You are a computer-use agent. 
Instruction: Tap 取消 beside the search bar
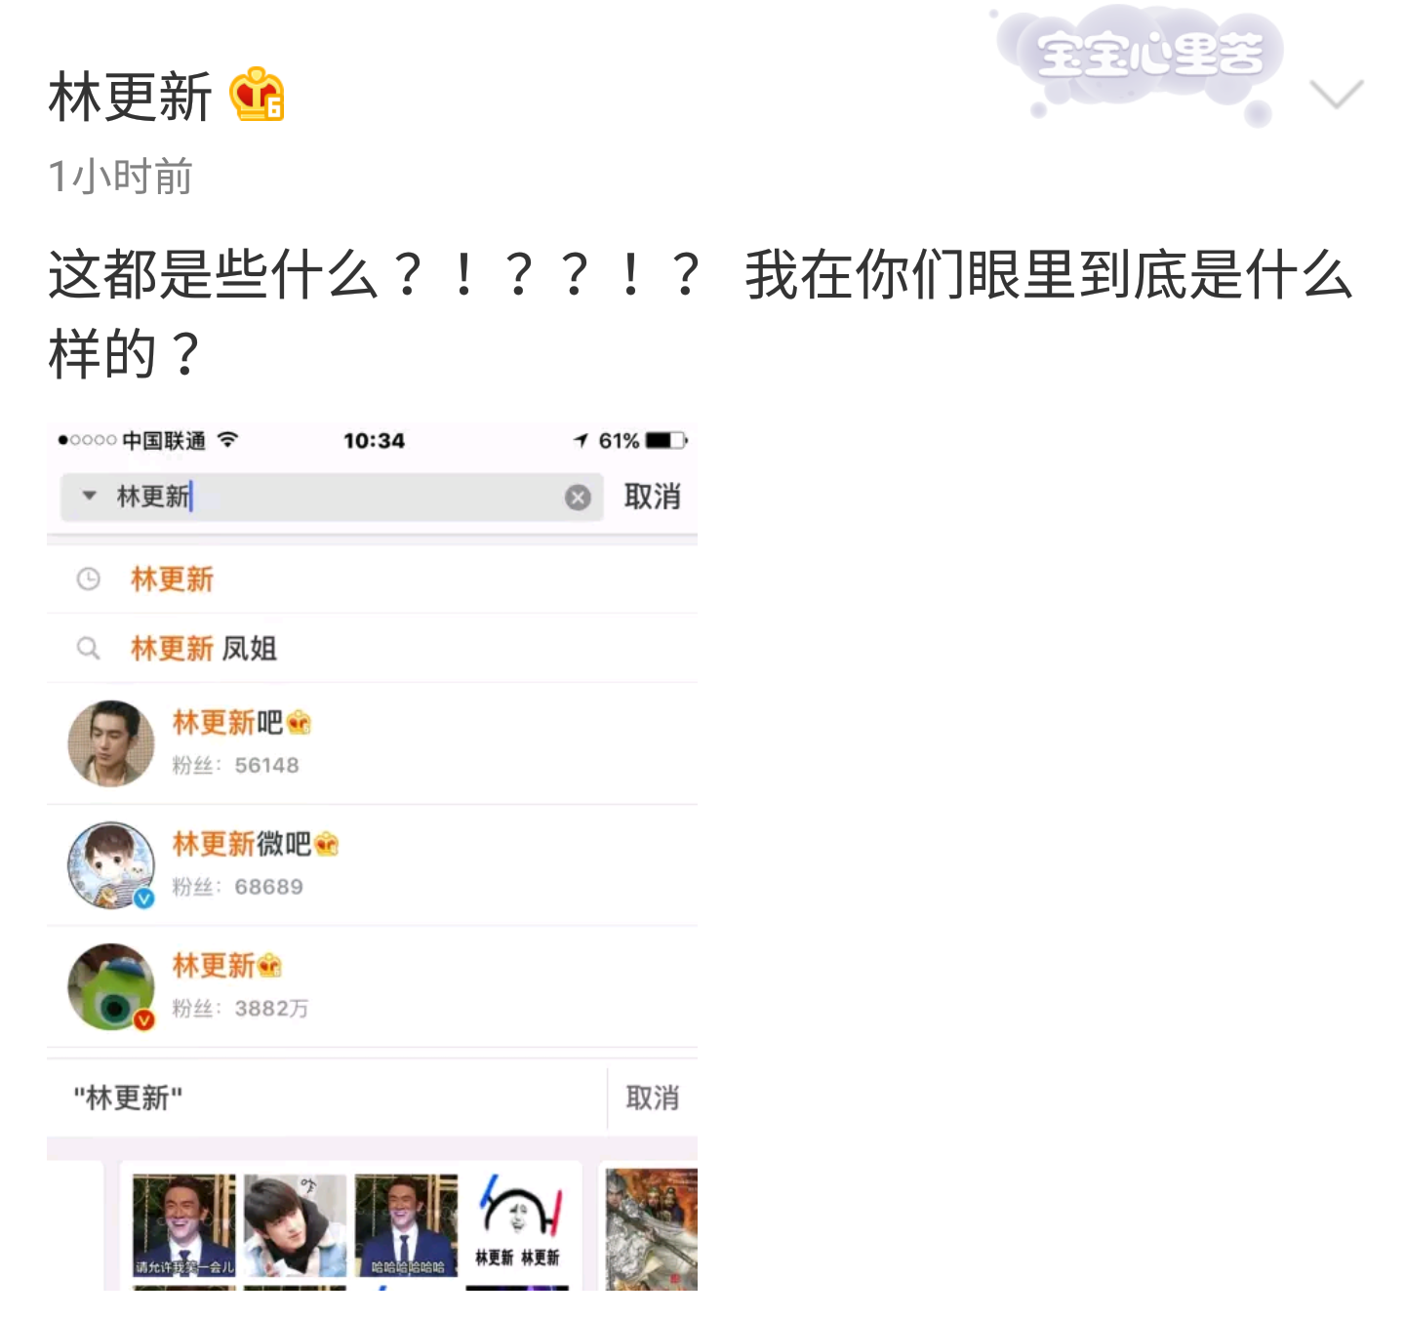pos(652,497)
